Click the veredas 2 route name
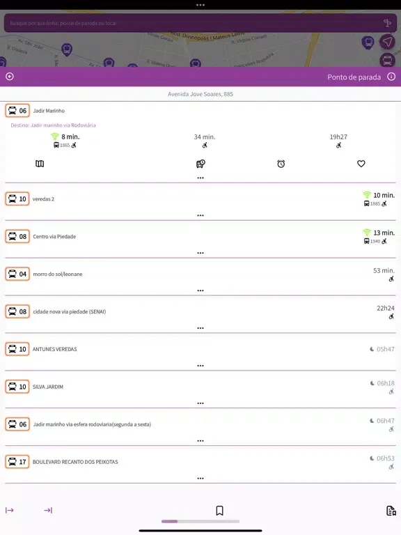The image size is (401, 535). (x=43, y=199)
